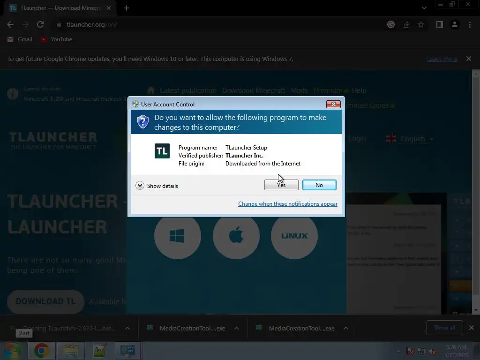Click the TL program icon in dialog
The width and height of the screenshot is (480, 360).
(x=162, y=151)
